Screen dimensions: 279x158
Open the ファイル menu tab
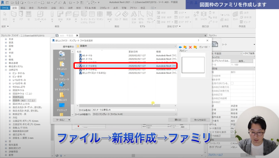pos(5,8)
